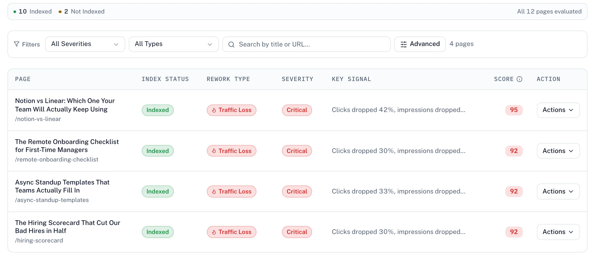Click score 92 in Hiring Scorecard row
The height and width of the screenshot is (257, 595).
pos(514,232)
